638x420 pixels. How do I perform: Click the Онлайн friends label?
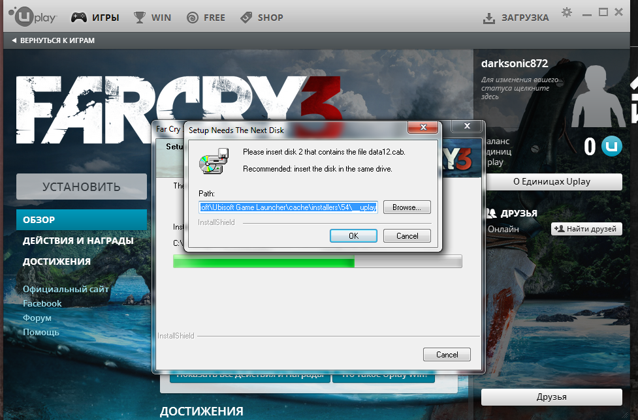pos(503,229)
